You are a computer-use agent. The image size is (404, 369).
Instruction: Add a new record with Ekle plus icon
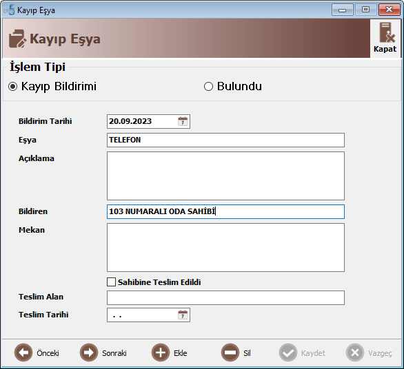161,352
